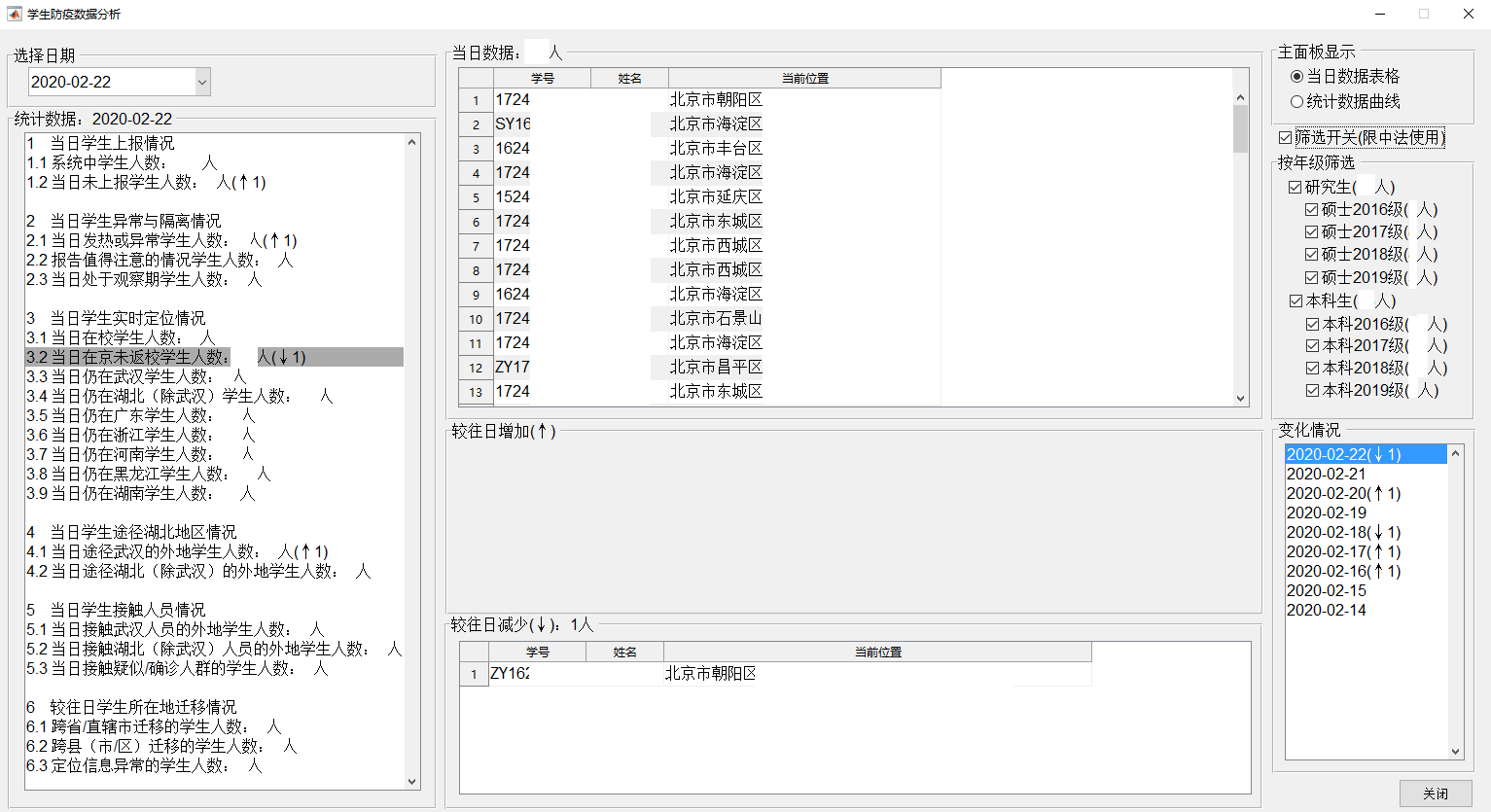Select statistics item 3.3 当日仍在武汉学生人数
Image resolution: width=1491 pixels, height=812 pixels.
[136, 376]
